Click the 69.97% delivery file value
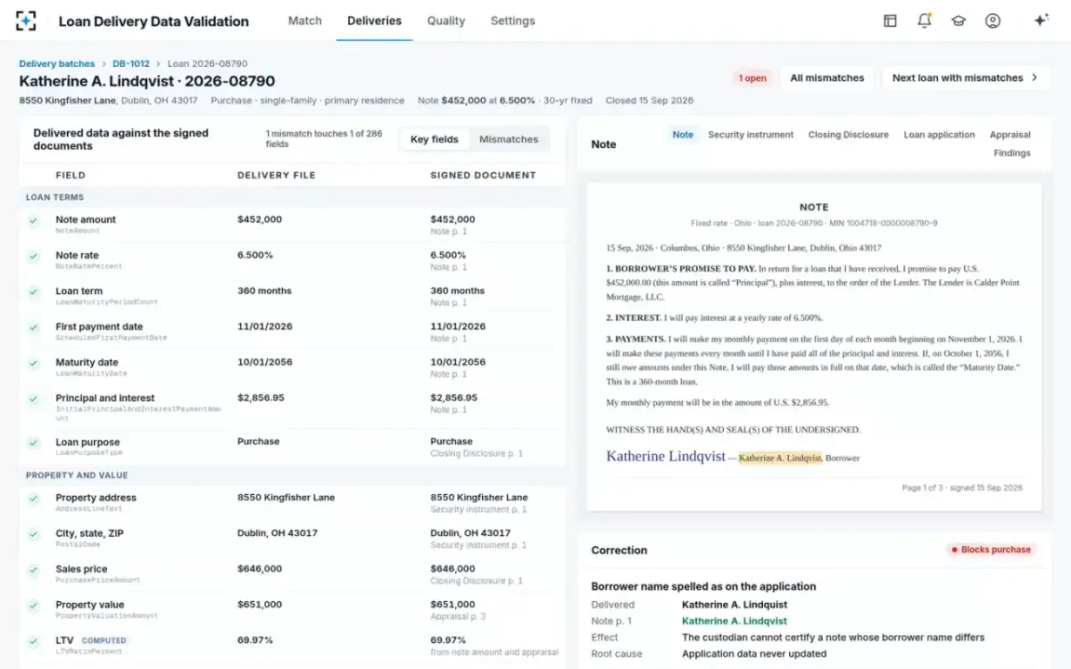The height and width of the screenshot is (669, 1071). click(x=255, y=640)
